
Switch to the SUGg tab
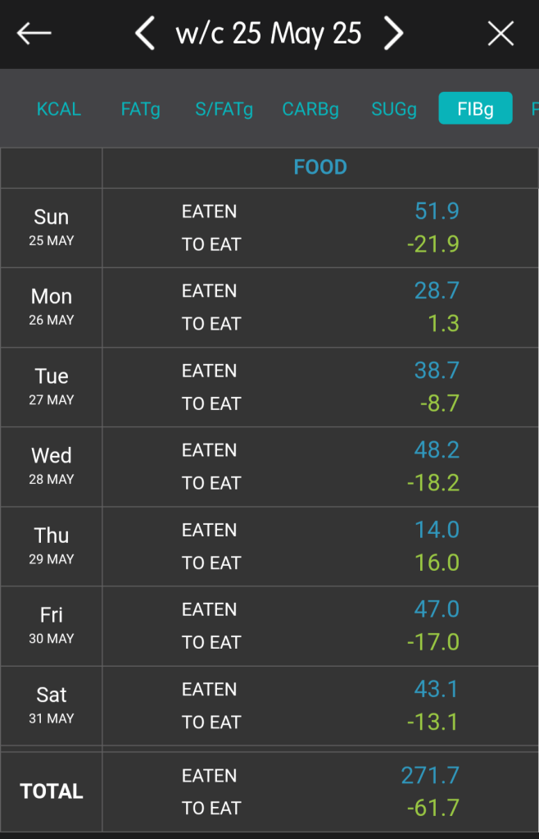coord(394,109)
